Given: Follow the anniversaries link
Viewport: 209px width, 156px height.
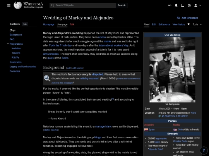Looking at the screenshot, I should 51,54.
